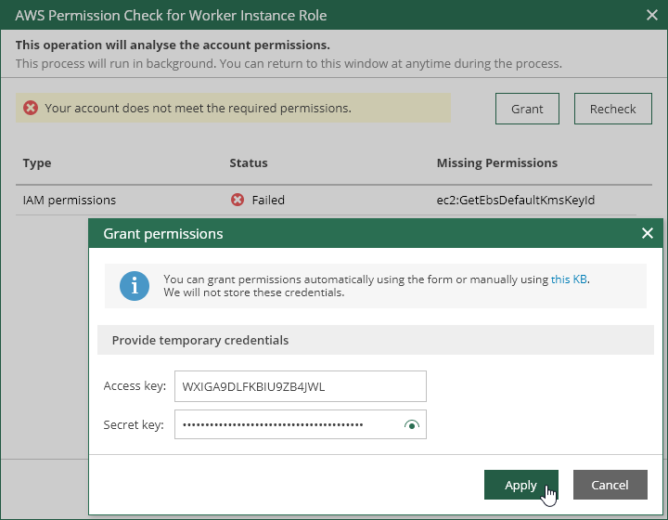The width and height of the screenshot is (668, 520).
Task: Click the 'Grant permissions' dialog title
Action: pyautogui.click(x=163, y=234)
